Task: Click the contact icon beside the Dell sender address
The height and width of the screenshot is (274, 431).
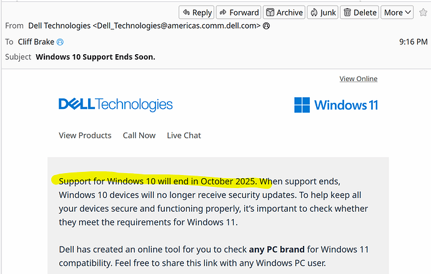Action: [x=267, y=26]
